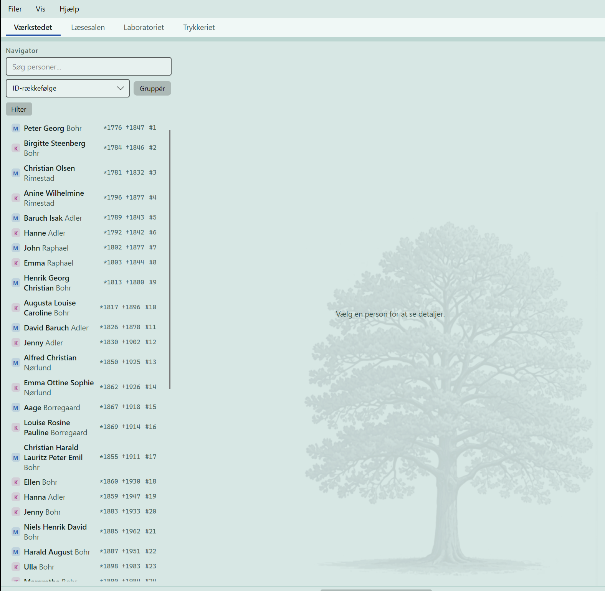Click the K icon next to Anine Wilhelmine Rimestad
The height and width of the screenshot is (591, 605).
pos(16,198)
